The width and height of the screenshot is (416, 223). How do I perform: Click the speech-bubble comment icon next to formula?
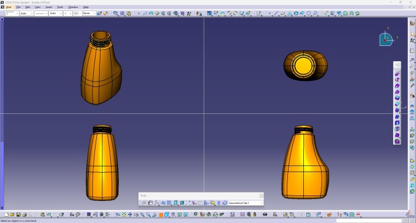point(78,214)
